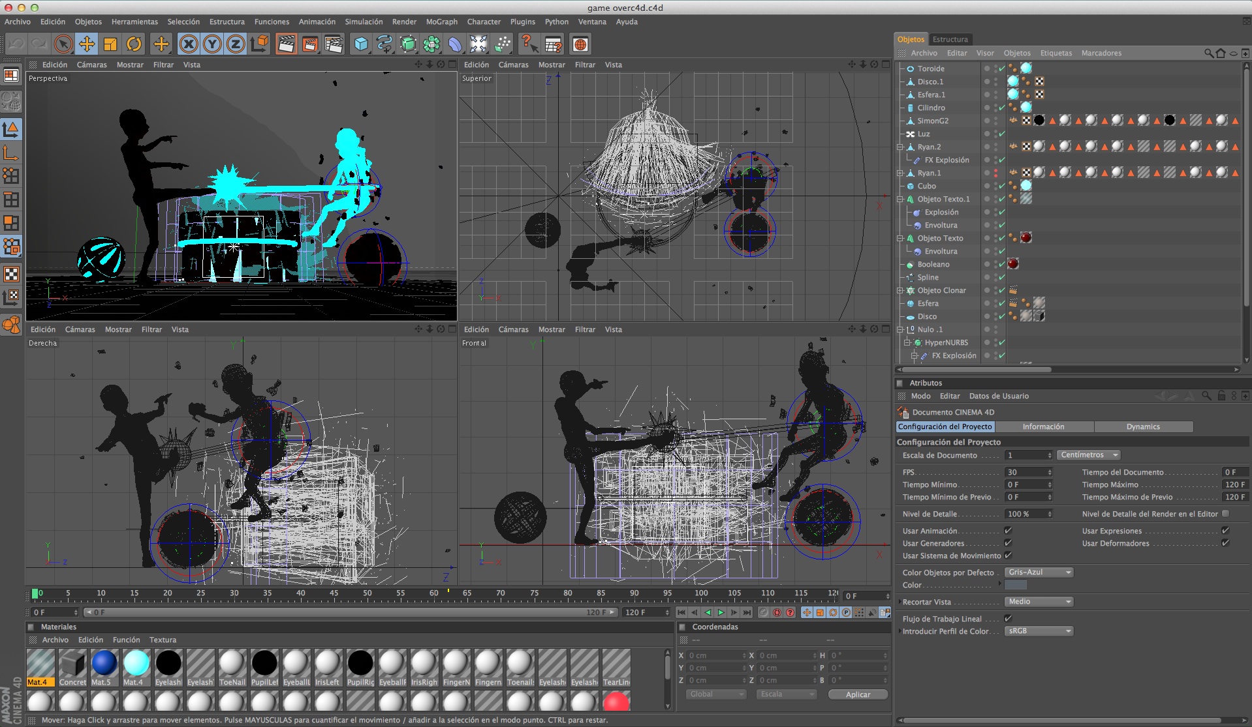
Task: Click the Undo arrow icon
Action: point(16,44)
